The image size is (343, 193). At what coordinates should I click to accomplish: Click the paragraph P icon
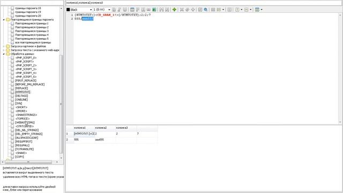pos(138,10)
